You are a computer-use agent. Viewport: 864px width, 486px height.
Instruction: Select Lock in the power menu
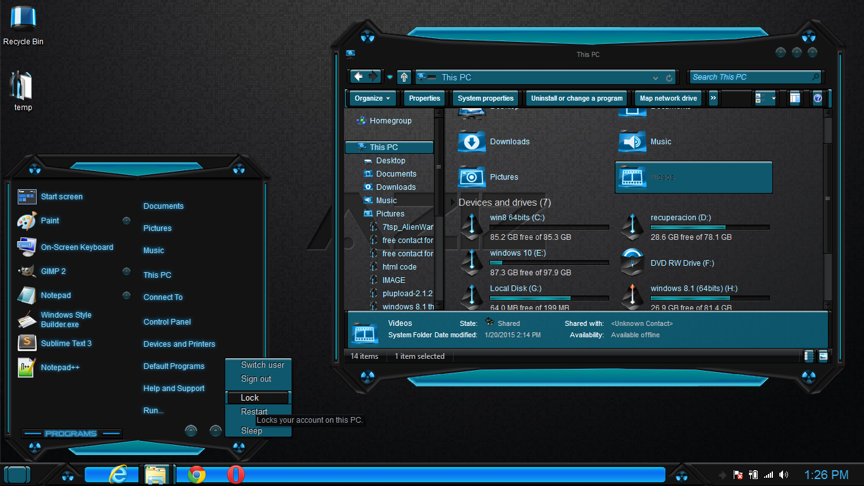pos(258,397)
